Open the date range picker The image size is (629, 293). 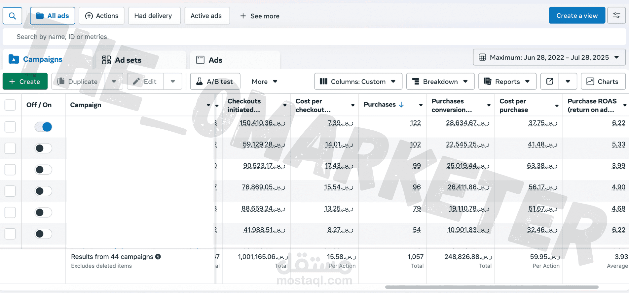pyautogui.click(x=549, y=57)
